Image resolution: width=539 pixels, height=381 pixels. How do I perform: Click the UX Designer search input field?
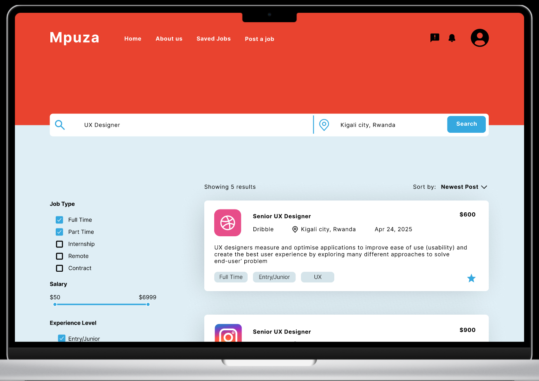click(x=165, y=125)
